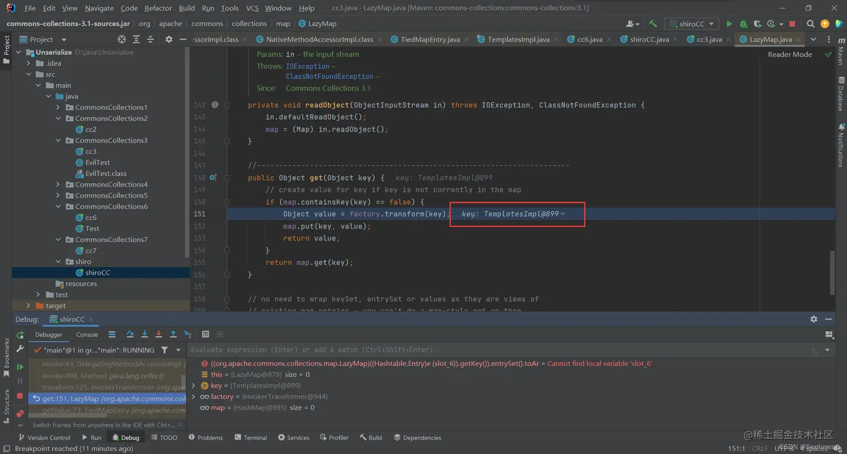Screen dimensions: 847x454
Task: Expand the key variable in debugger
Action: [x=194, y=386]
